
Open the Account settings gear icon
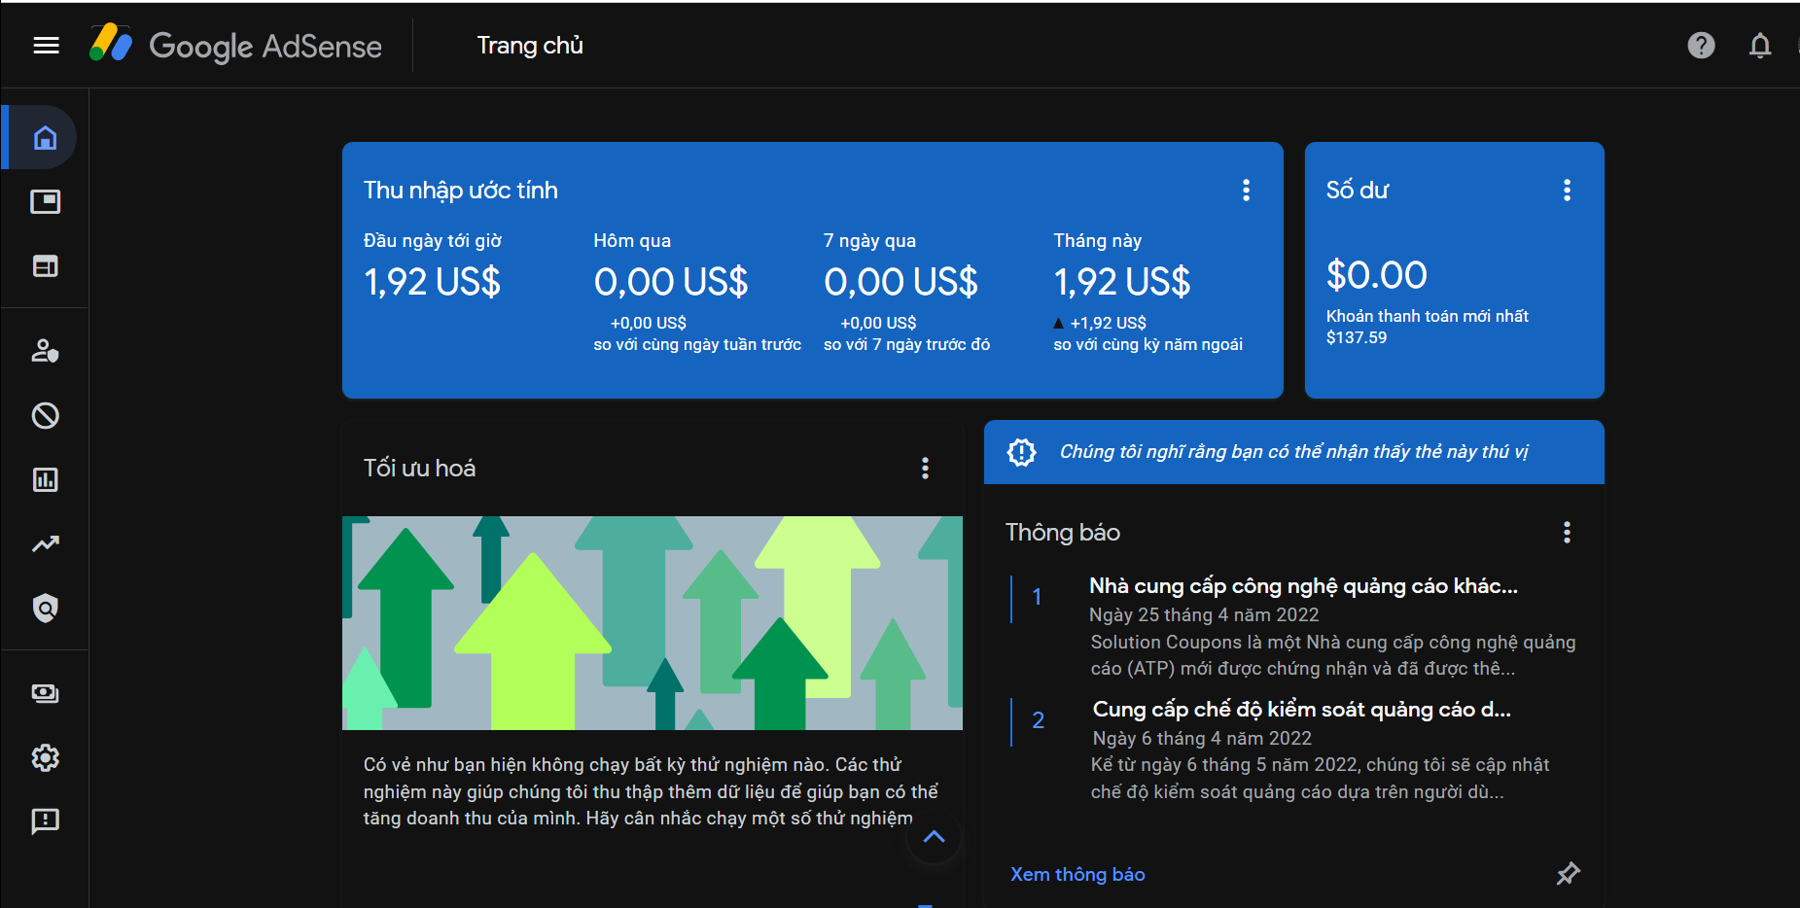45,757
